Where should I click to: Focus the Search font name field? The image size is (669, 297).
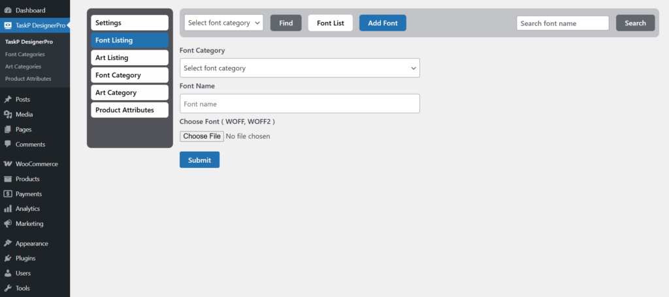563,23
